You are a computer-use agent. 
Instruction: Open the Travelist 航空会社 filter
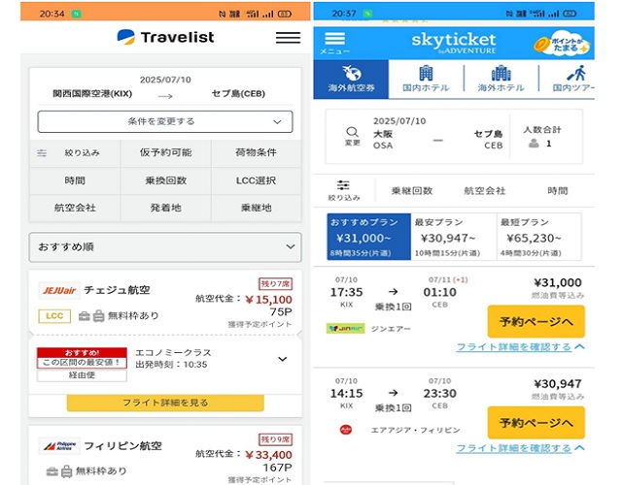(x=75, y=208)
